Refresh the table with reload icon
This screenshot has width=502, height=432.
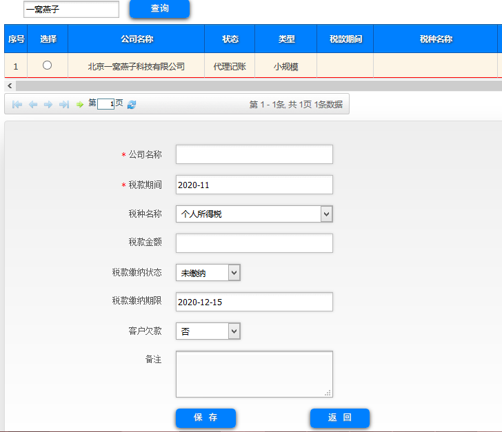click(x=132, y=104)
